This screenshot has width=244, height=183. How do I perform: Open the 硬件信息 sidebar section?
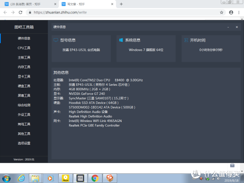tap(24, 38)
